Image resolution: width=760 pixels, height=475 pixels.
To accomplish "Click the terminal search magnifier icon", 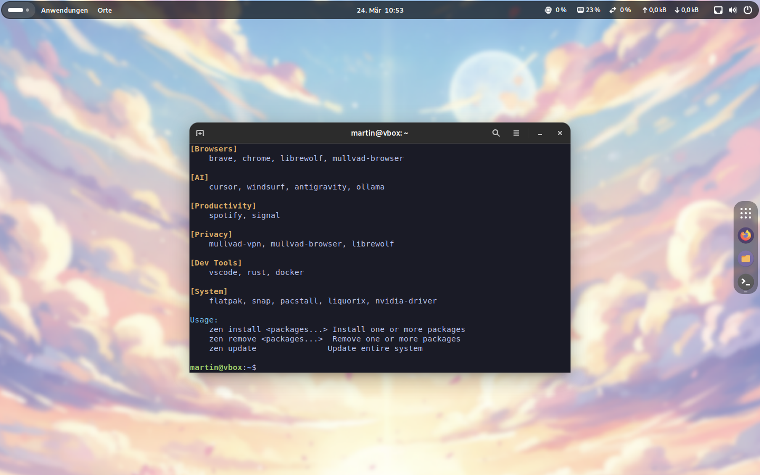I will (x=496, y=133).
